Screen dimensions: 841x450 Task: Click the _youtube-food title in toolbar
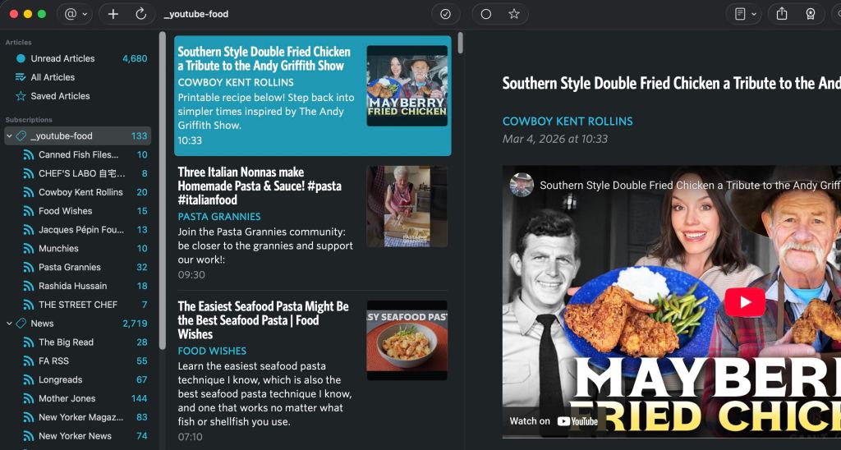click(x=195, y=15)
